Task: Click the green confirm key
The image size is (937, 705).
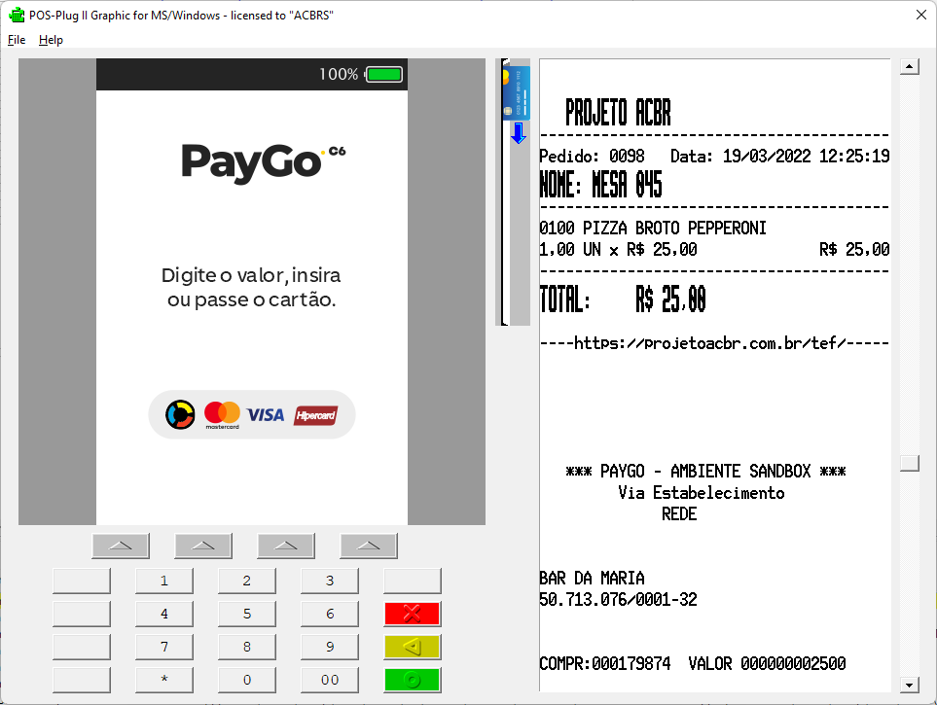Action: (x=413, y=680)
